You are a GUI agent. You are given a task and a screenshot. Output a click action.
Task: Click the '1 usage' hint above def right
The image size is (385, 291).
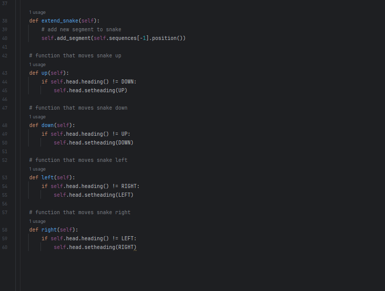(x=37, y=221)
